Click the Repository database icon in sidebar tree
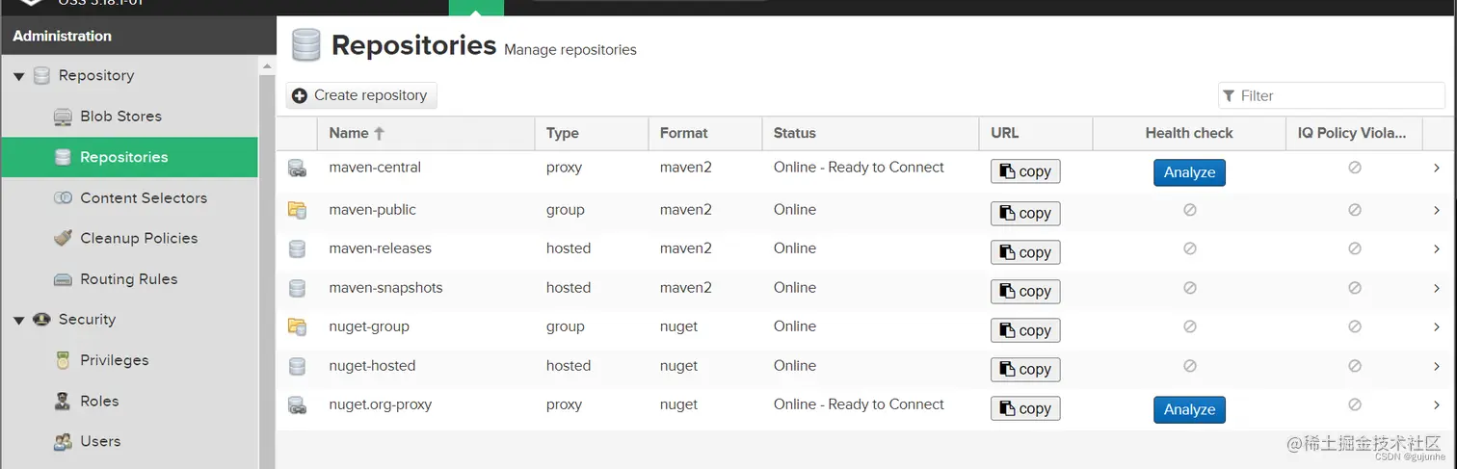Image resolution: width=1457 pixels, height=469 pixels. (41, 75)
